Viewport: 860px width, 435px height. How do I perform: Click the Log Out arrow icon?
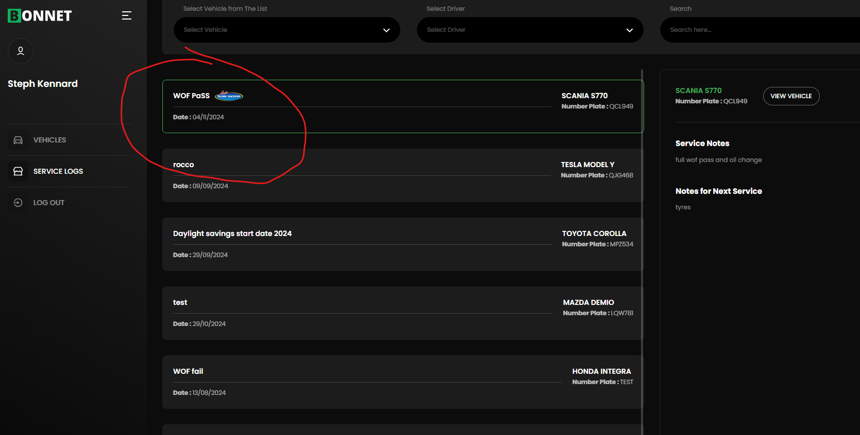[18, 203]
